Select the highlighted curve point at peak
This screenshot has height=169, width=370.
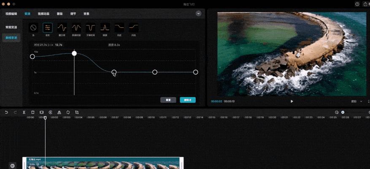coord(74,53)
